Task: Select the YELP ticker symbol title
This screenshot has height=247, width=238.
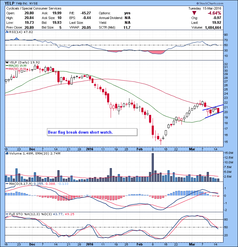Action: click(10, 3)
